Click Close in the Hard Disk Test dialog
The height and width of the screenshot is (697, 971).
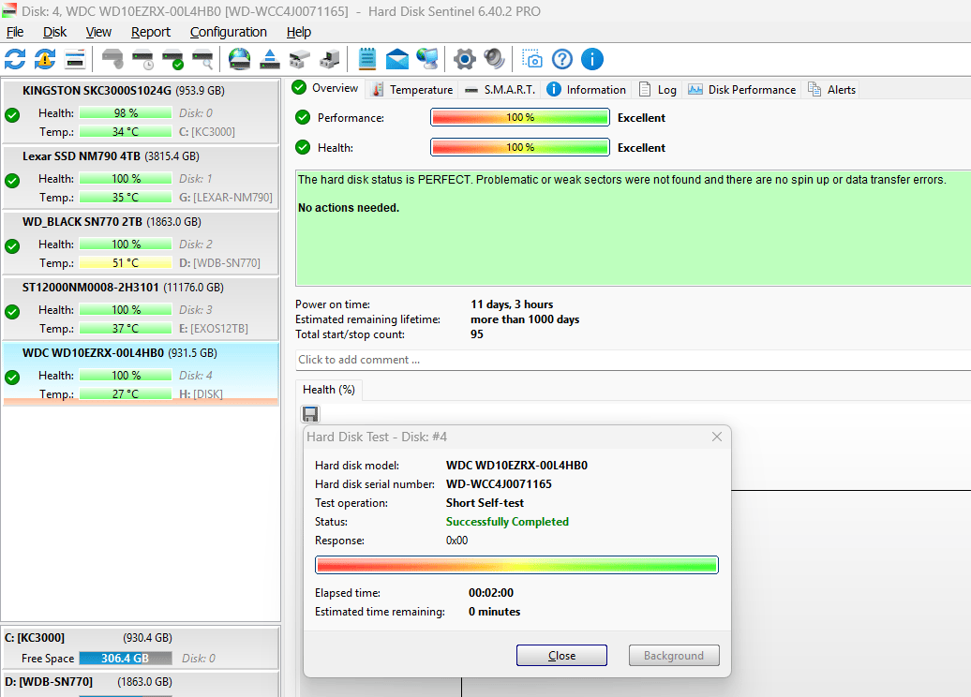coord(561,656)
